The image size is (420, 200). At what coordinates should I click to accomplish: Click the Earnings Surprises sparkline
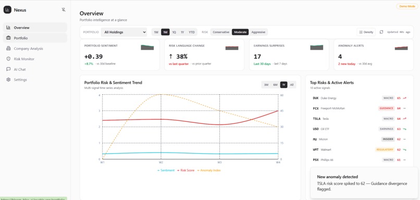pos(317,47)
